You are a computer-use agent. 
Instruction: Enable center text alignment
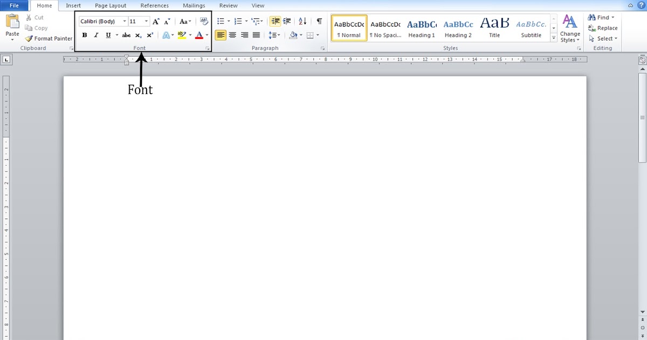232,35
